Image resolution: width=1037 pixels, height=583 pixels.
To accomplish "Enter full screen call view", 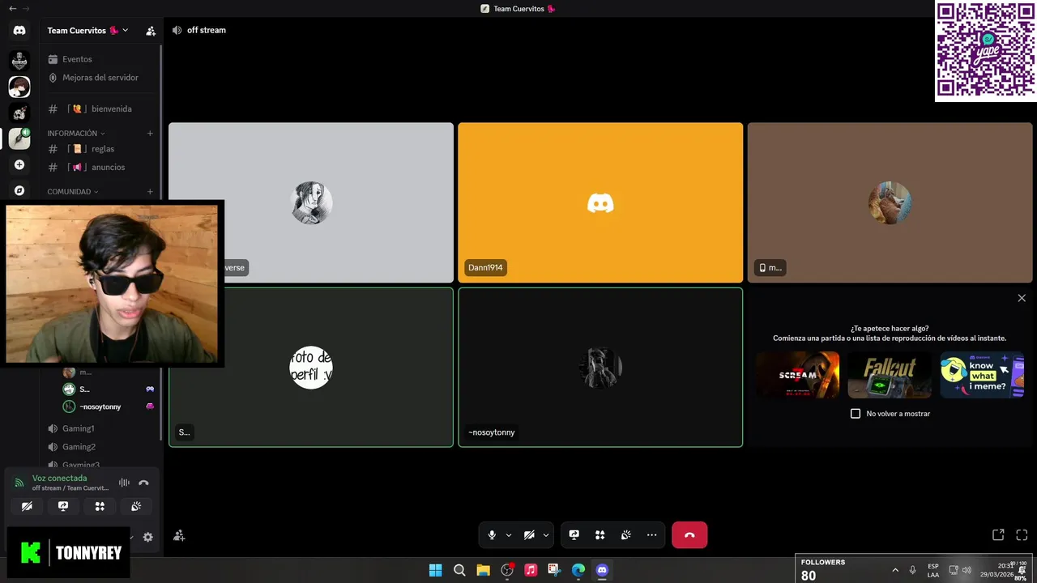I will point(1022,535).
